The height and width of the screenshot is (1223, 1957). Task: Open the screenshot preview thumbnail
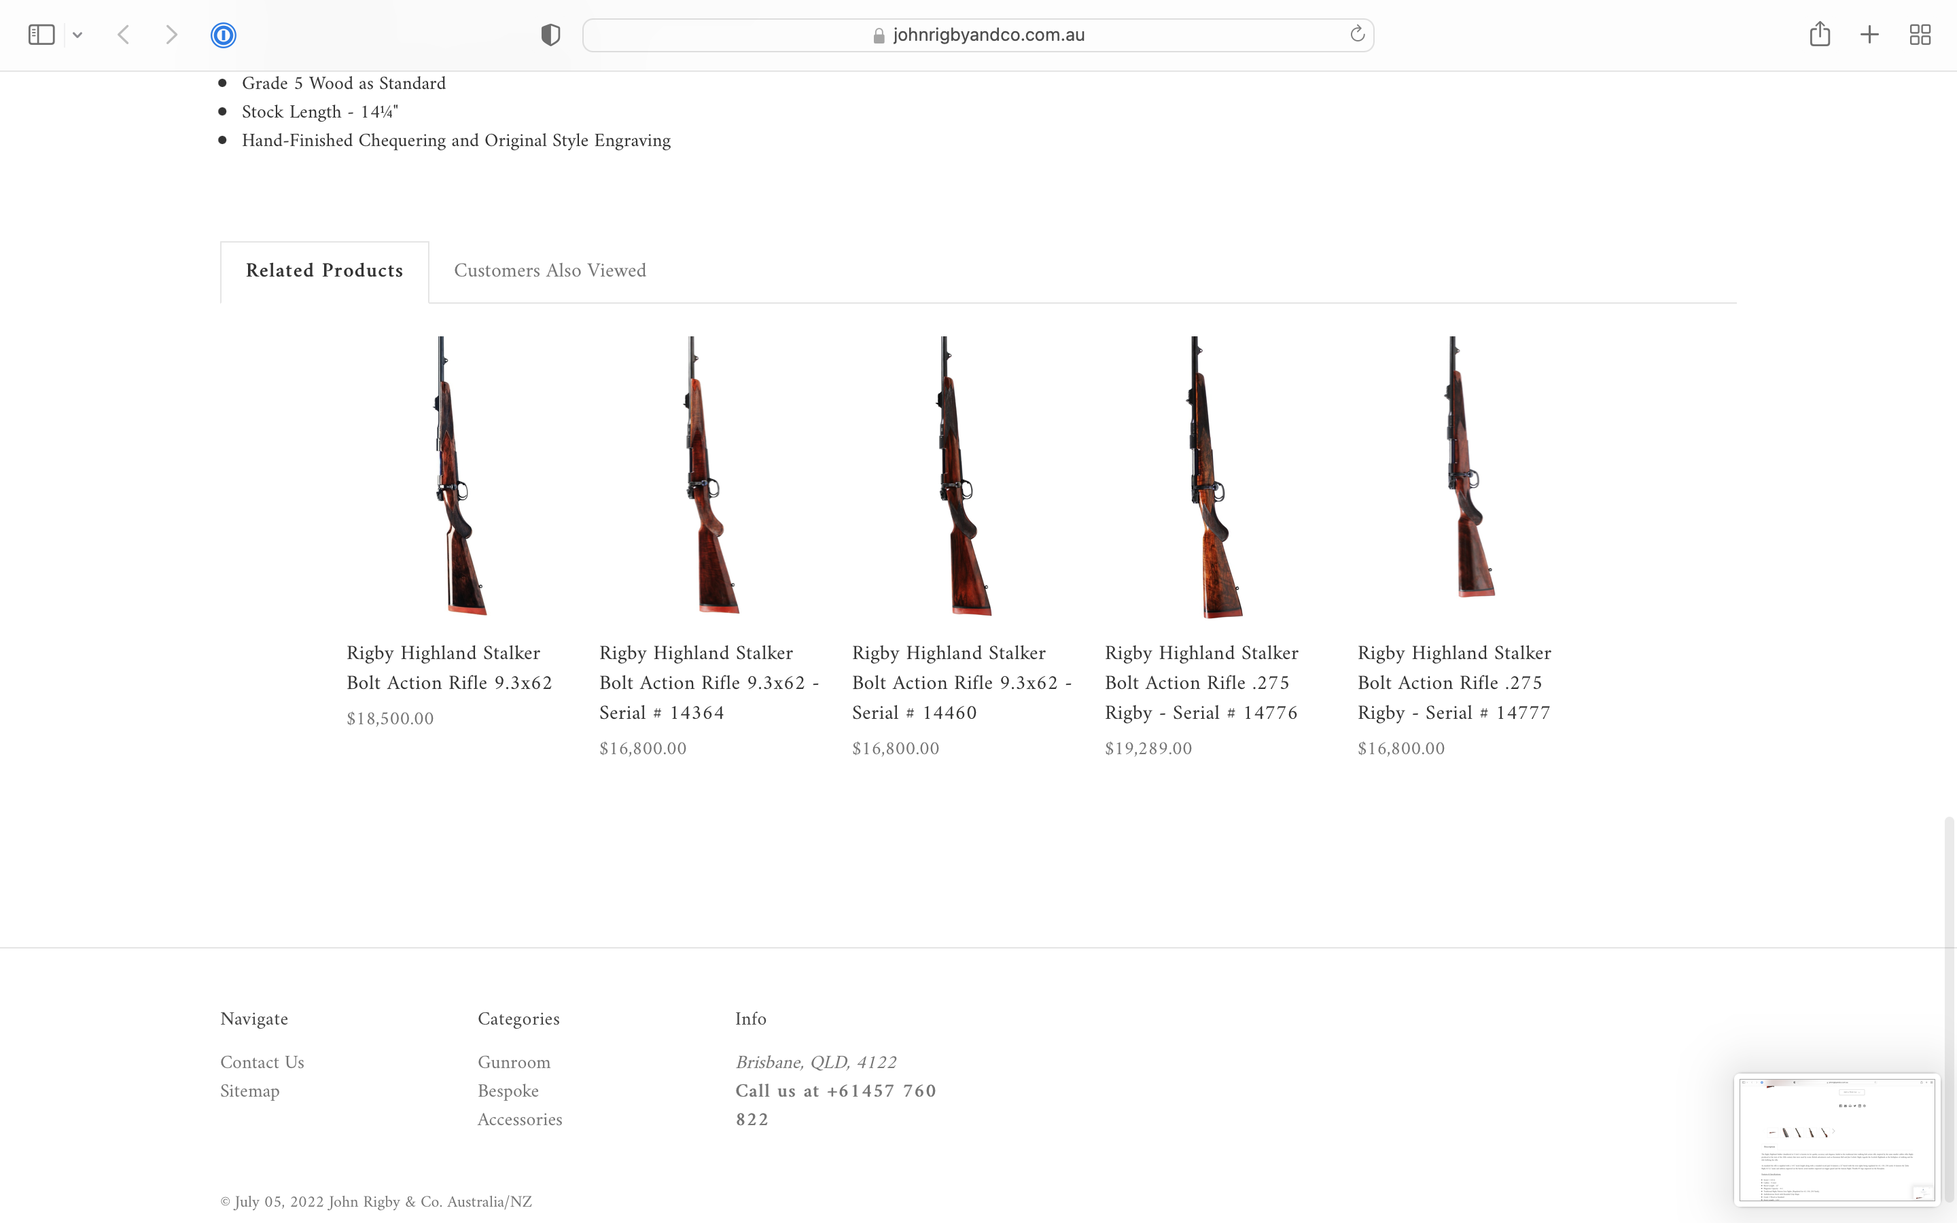pyautogui.click(x=1837, y=1139)
